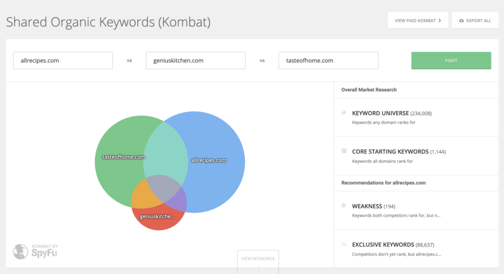
Task: Click the cloud download icon in Export All
Action: tap(461, 21)
